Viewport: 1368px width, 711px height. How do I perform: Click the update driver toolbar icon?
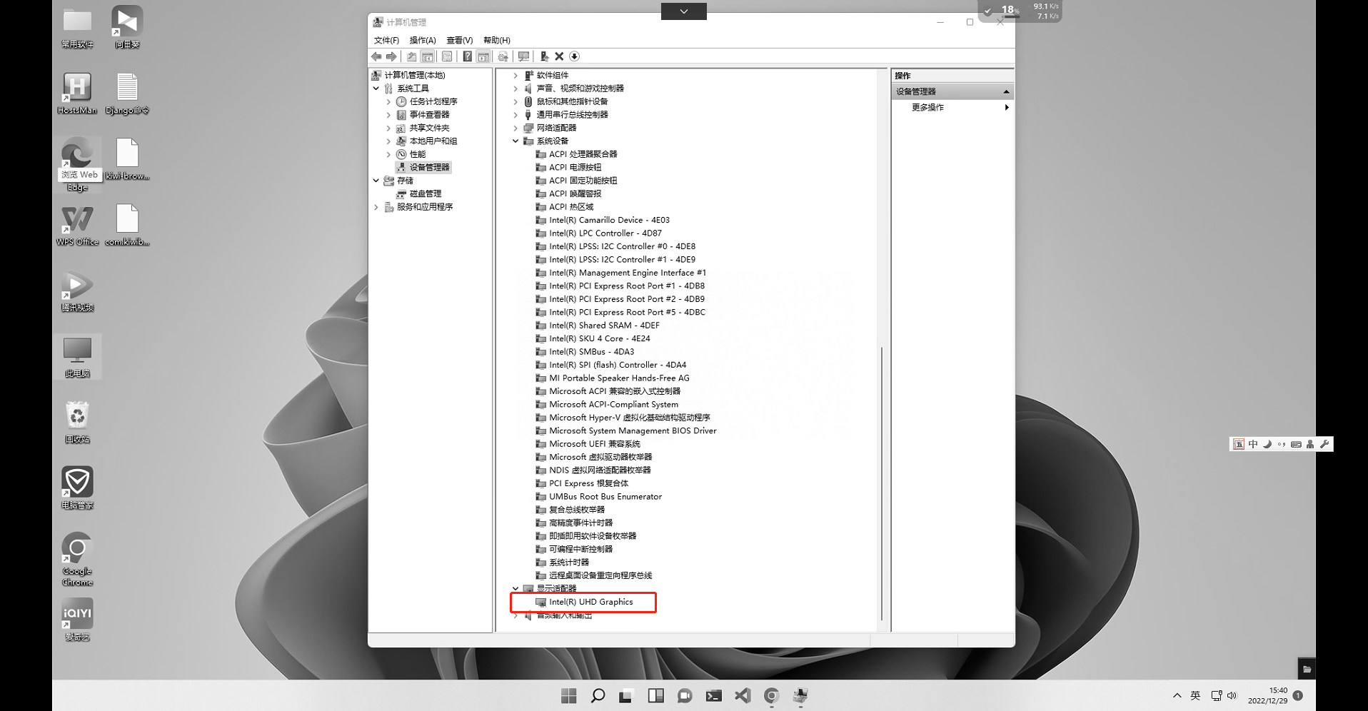click(x=544, y=56)
